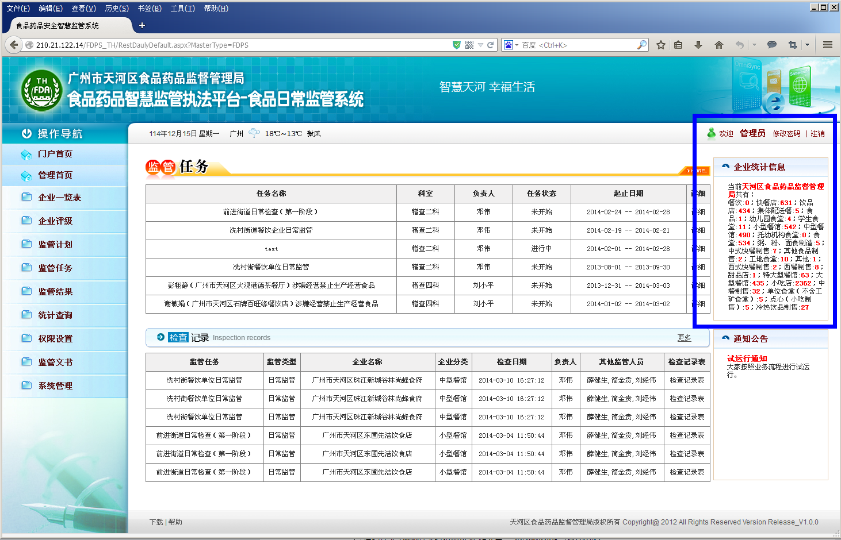This screenshot has width=841, height=540.
Task: Click the browser back arrow button
Action: point(14,45)
